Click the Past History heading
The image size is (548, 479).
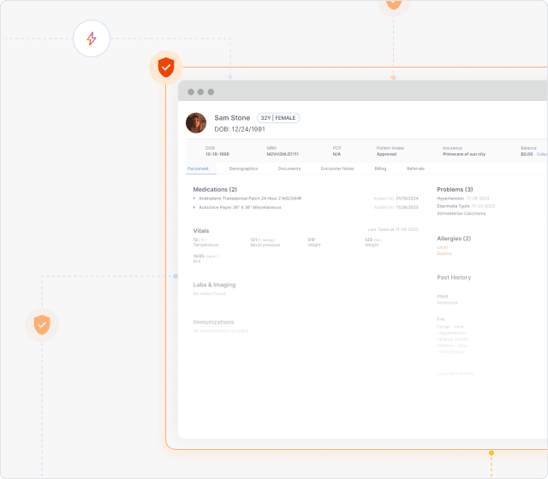tap(454, 277)
